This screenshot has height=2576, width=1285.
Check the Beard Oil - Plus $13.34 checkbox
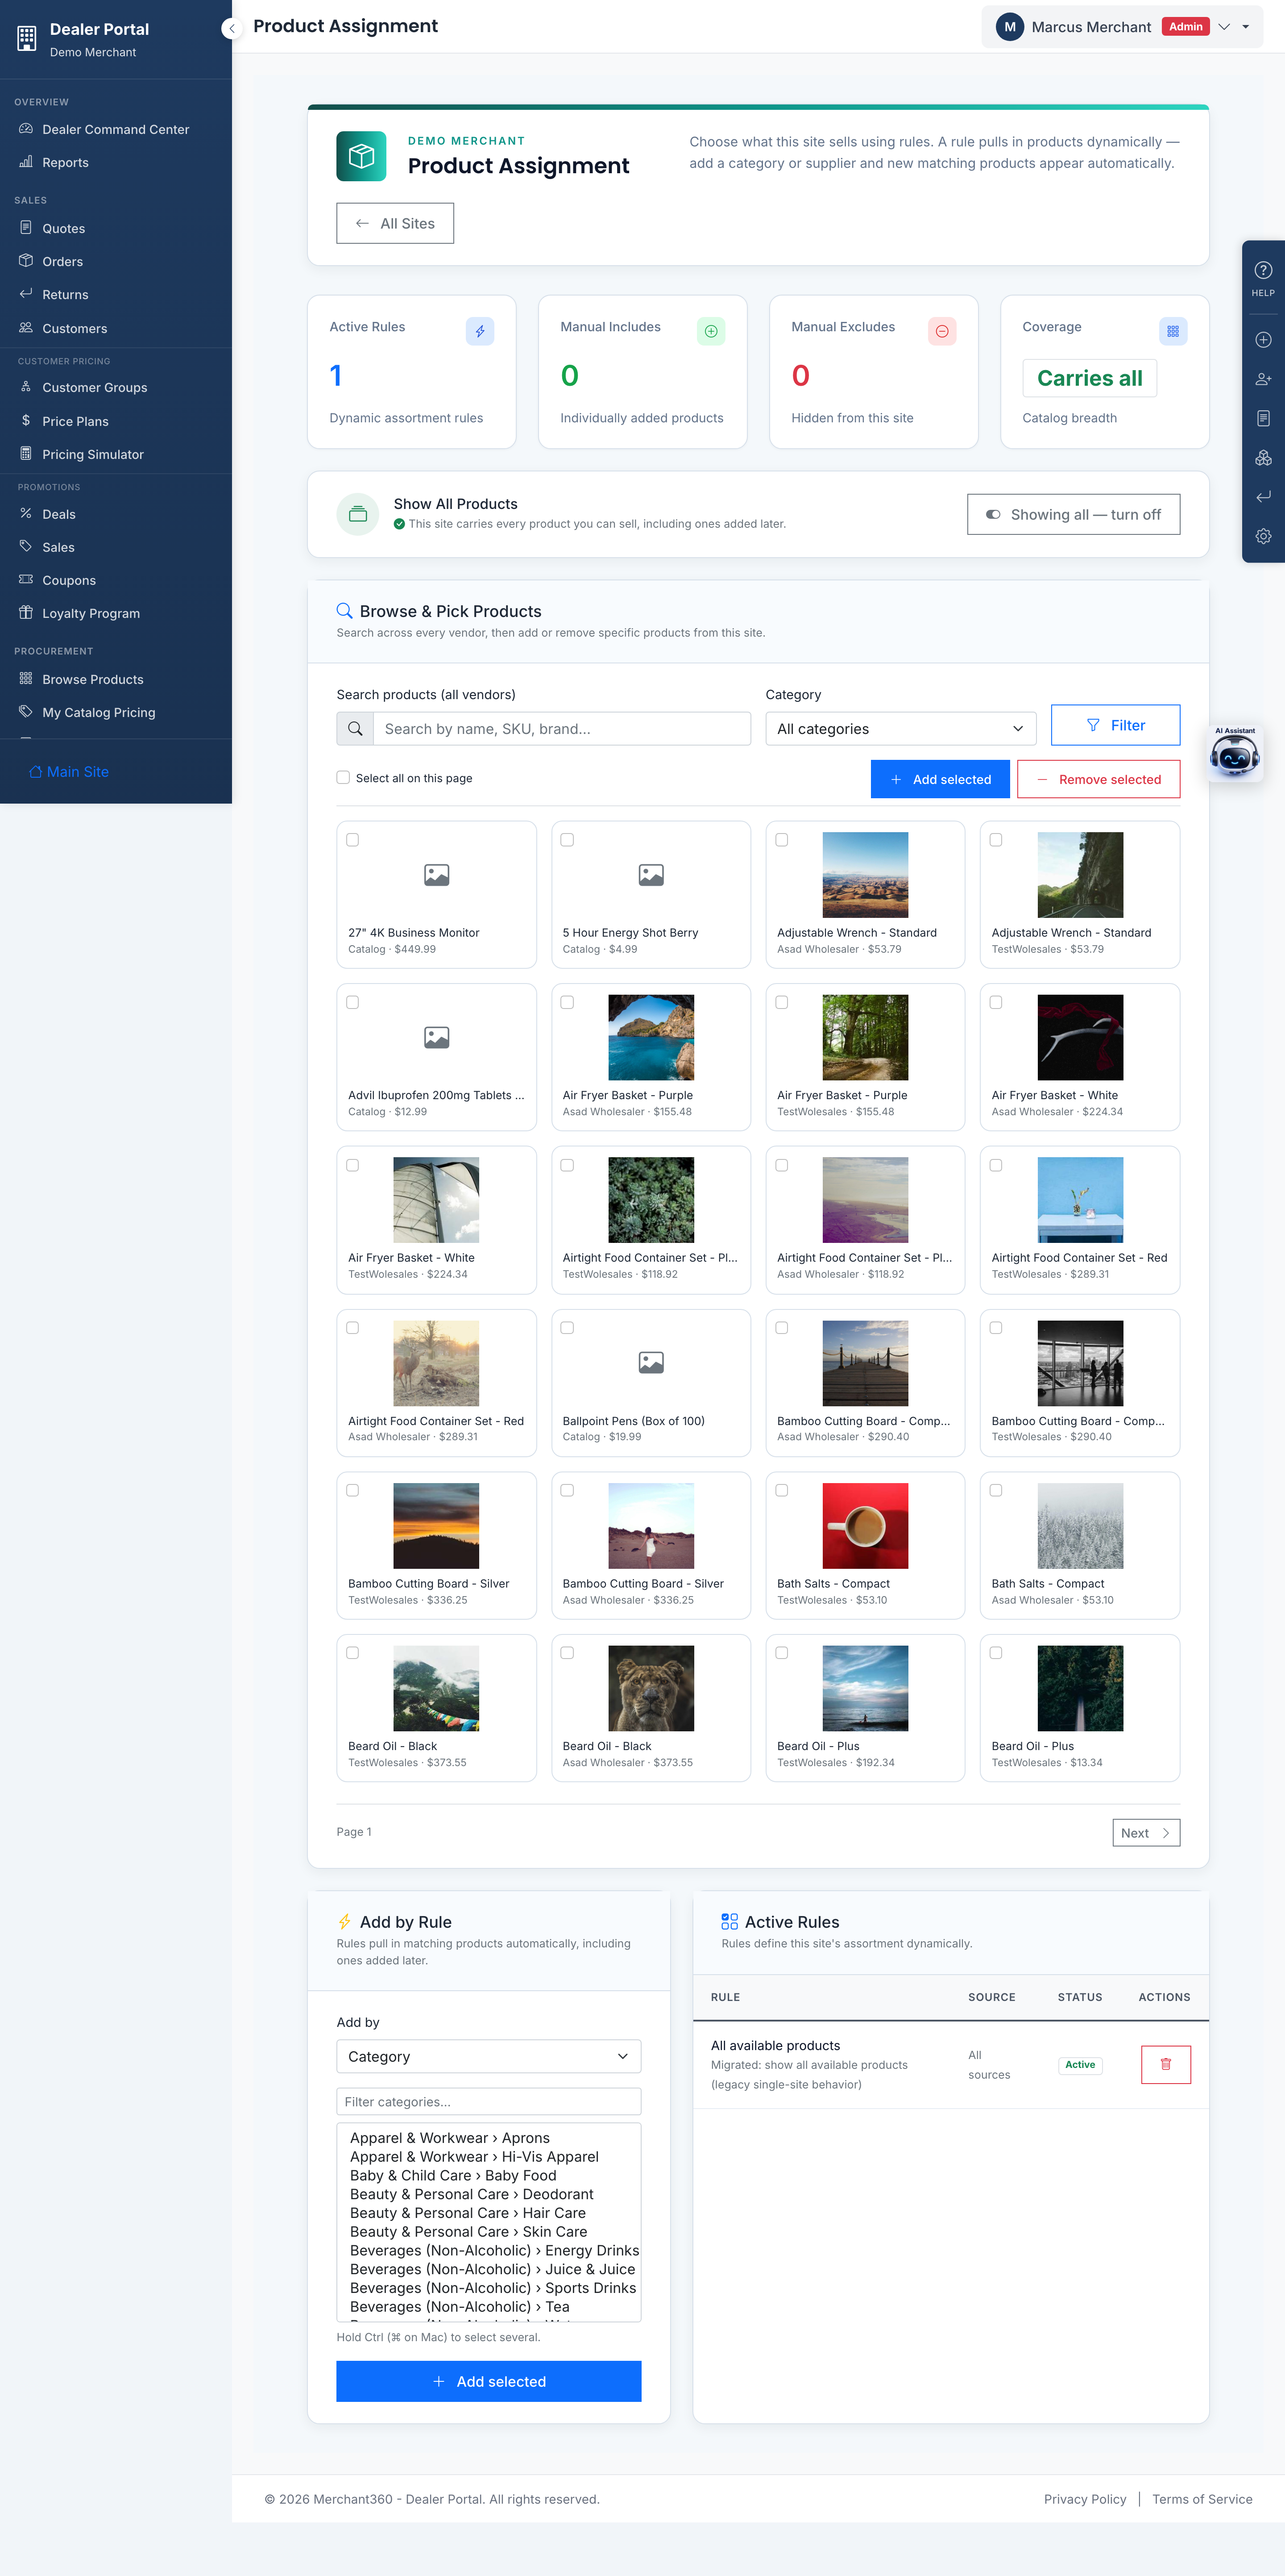tap(995, 1653)
